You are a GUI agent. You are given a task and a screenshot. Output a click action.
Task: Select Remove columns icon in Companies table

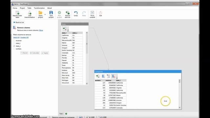point(114,76)
